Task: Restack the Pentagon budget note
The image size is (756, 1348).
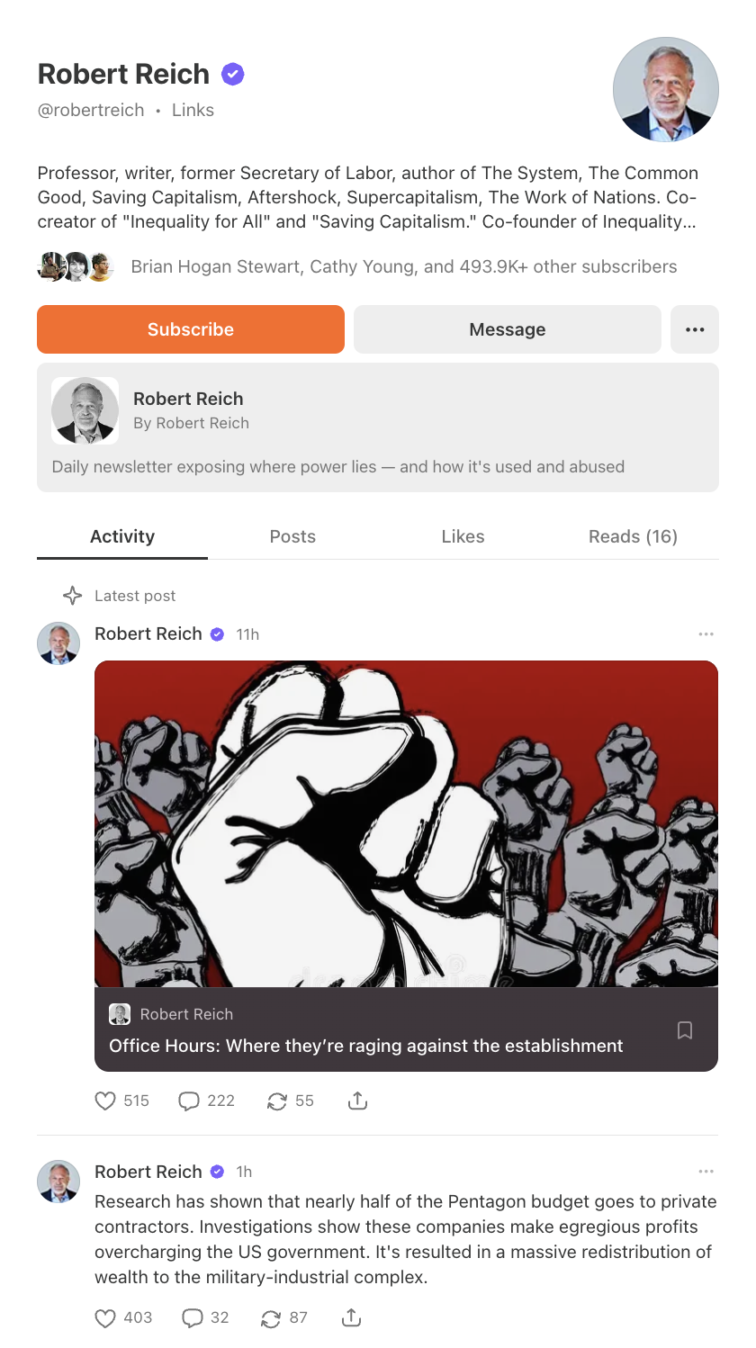Action: coord(283,1318)
